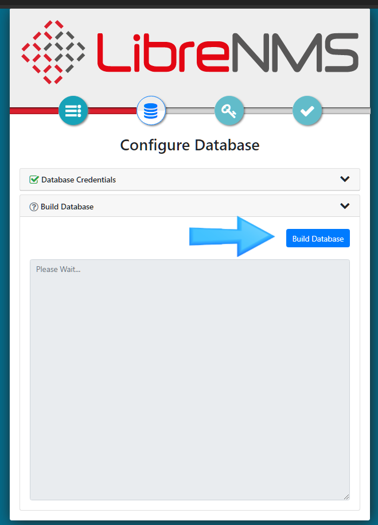Open the pre-install checks step icon

pyautogui.click(x=73, y=111)
